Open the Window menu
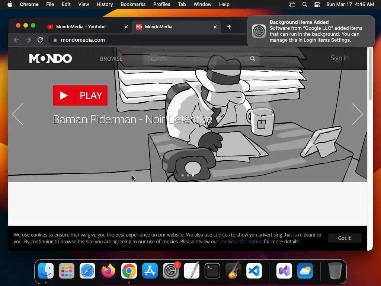This screenshot has height=286, width=381. [202, 4]
